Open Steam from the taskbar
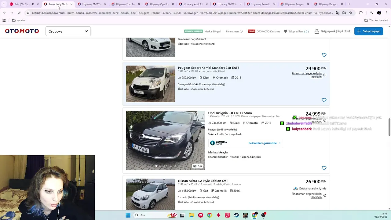 click(x=236, y=215)
